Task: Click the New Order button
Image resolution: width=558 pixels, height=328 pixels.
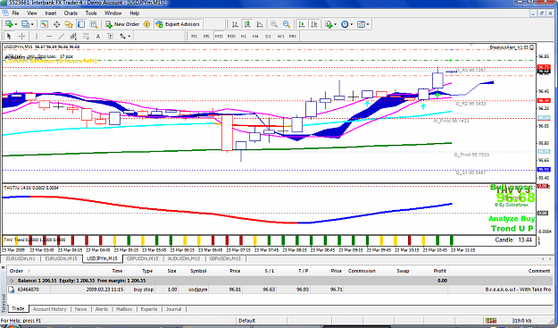Action: tap(122, 24)
